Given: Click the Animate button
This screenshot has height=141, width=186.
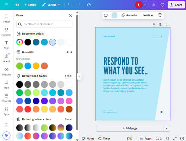Looking at the screenshot, I should (x=129, y=15).
